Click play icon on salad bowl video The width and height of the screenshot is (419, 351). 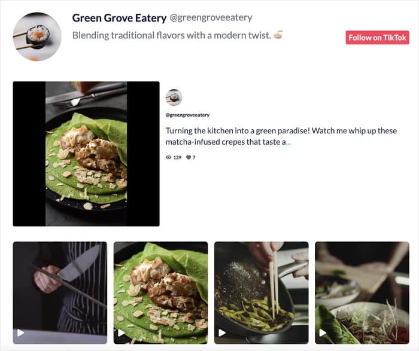[323, 333]
